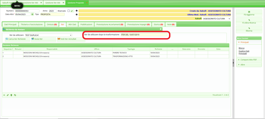Click the Iter da utilizzare dopo la trasformazione field
The width and height of the screenshot is (265, 119).
tap(143, 35)
